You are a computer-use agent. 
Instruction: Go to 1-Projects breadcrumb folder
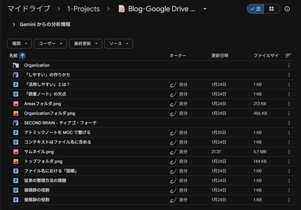pos(84,9)
